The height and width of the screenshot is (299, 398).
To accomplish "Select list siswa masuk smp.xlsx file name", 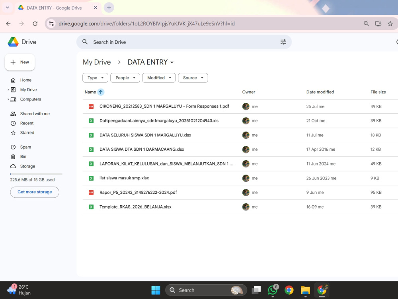I will [124, 178].
